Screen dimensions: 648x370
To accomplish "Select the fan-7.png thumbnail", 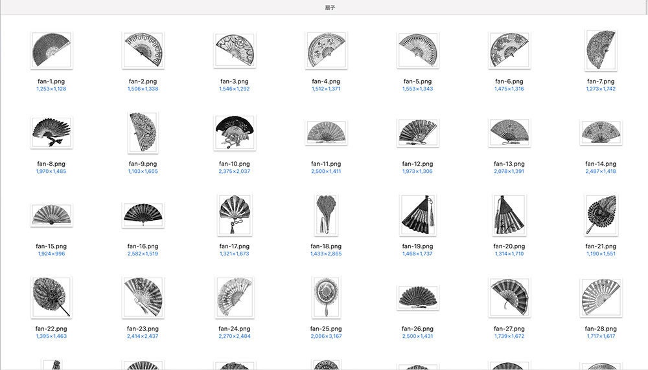I will 601,50.
